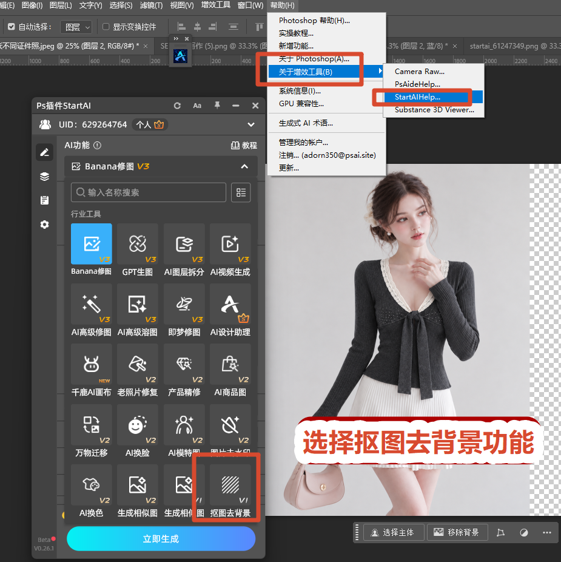
Task: Choose the AI图层拆分 tool
Action: click(x=184, y=244)
